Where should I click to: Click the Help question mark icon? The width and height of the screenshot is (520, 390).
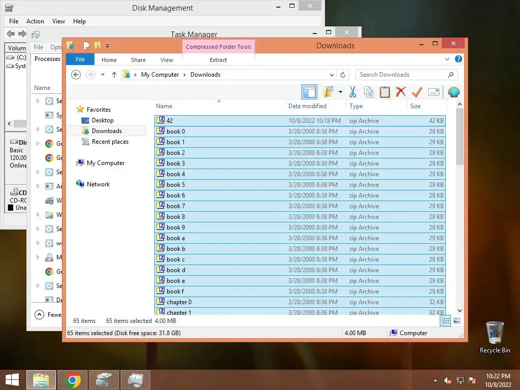coord(459,59)
